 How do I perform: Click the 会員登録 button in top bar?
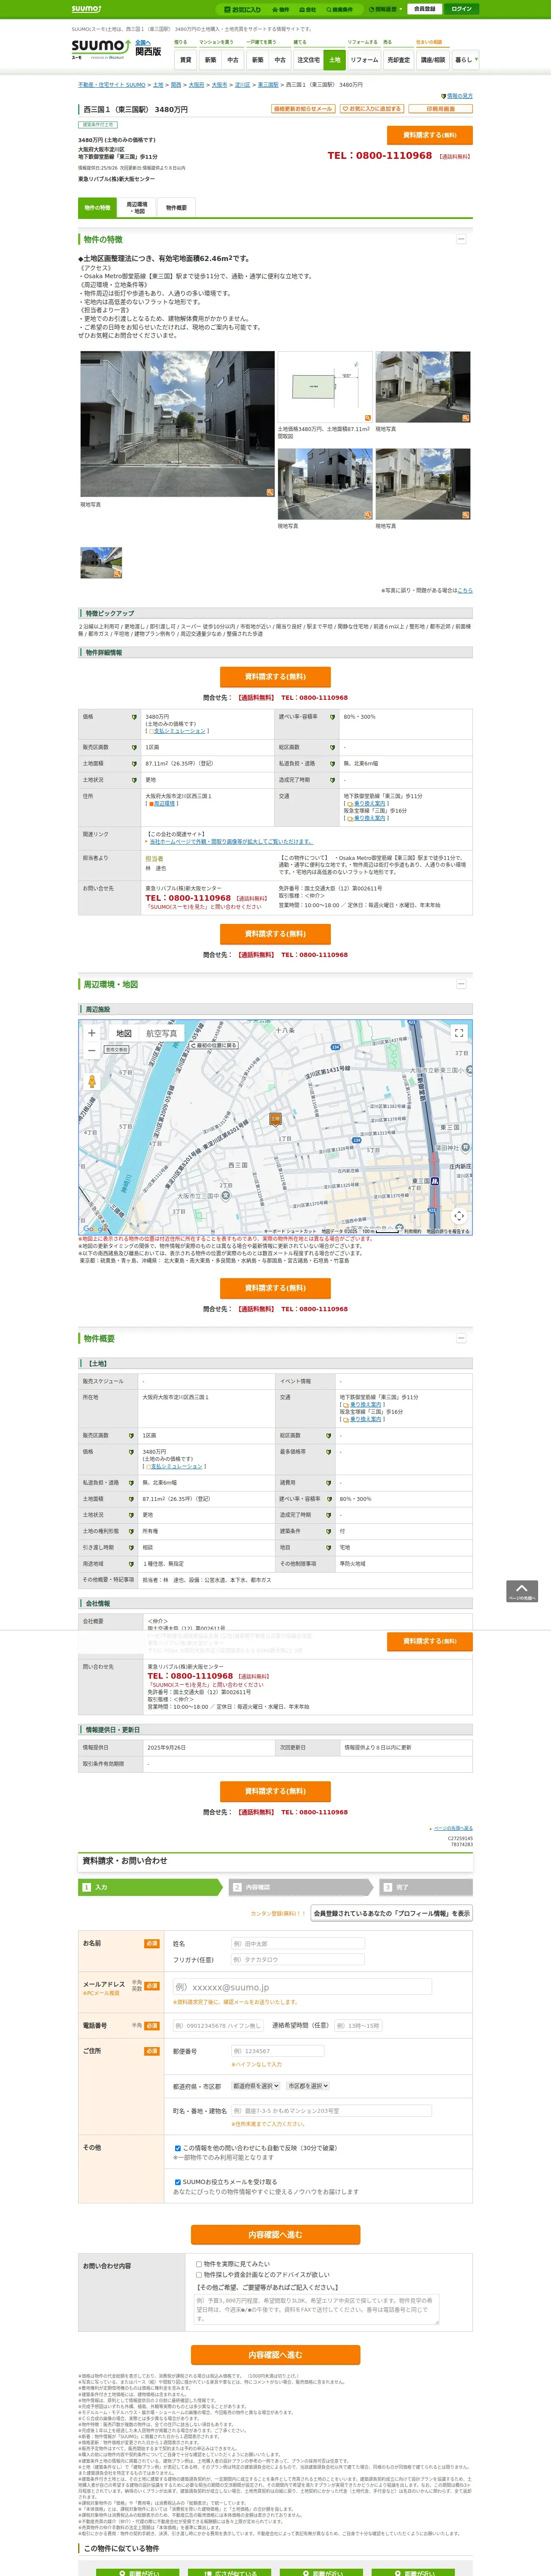click(x=425, y=9)
